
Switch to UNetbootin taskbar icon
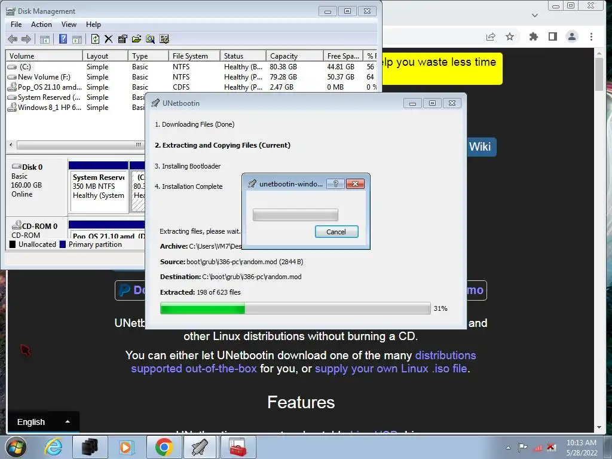pyautogui.click(x=200, y=447)
